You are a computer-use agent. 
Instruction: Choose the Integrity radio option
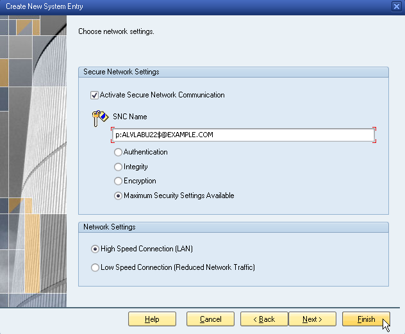(x=118, y=167)
